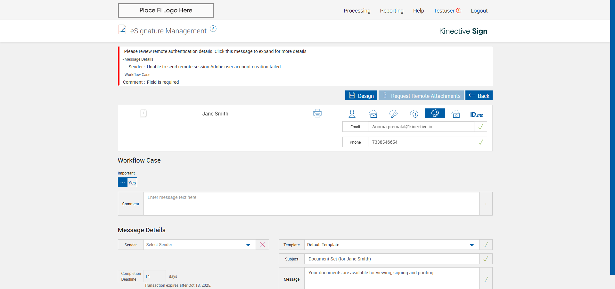The height and width of the screenshot is (289, 615).
Task: Click the Design button
Action: click(361, 96)
